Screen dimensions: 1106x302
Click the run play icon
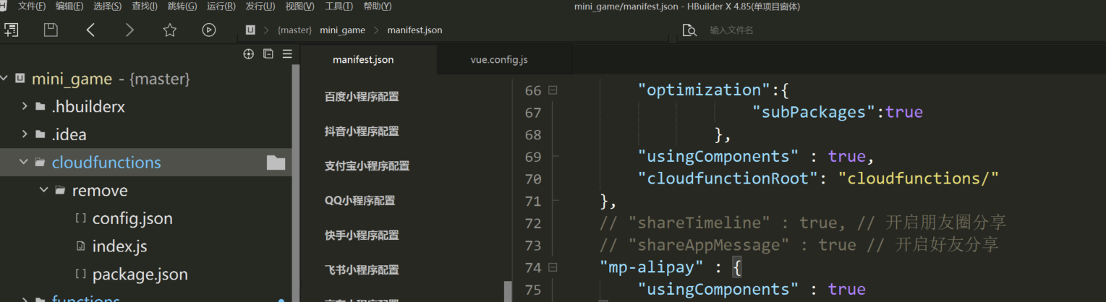(x=209, y=30)
